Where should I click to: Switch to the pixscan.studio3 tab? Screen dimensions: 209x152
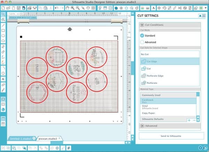[48, 139]
